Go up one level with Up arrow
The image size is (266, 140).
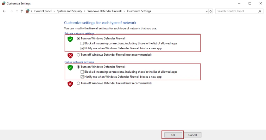click(22, 11)
